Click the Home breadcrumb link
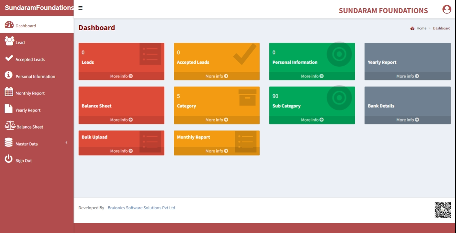The width and height of the screenshot is (456, 233). pyautogui.click(x=421, y=28)
